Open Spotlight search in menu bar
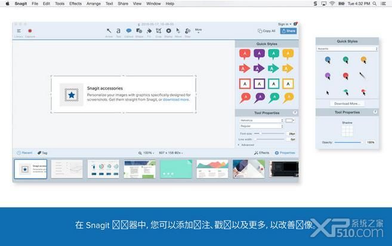392x246 pixels. point(375,4)
